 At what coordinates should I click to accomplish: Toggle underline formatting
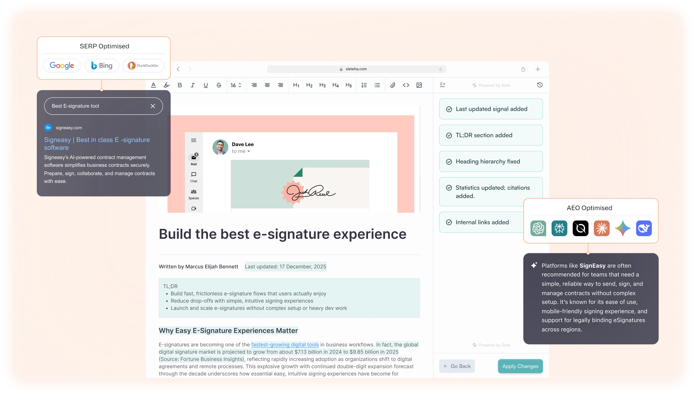tap(206, 85)
